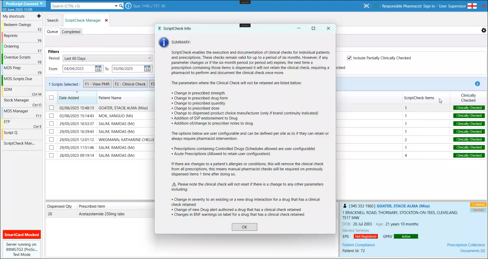This screenshot has width=488, height=259.
Task: Select checkbox for SALIM row dated 29/05/2025 11:51:46
Action: coord(52,147)
